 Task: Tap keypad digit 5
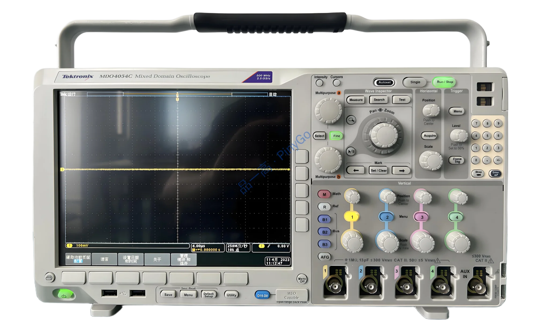(487, 136)
